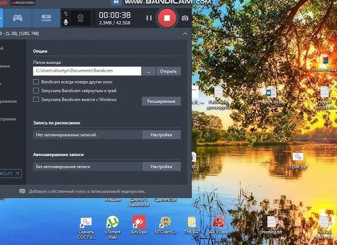The image size is (337, 245).
Task: Toggle the microphone icon in Bandicam toolbar
Action: click(66, 22)
